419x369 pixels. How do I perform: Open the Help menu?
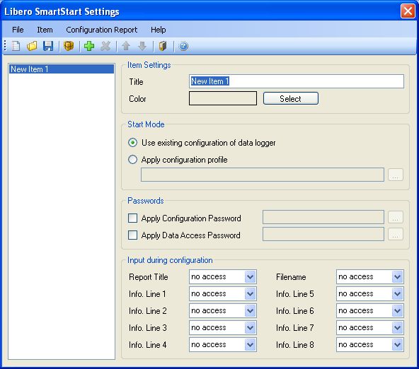tap(159, 30)
